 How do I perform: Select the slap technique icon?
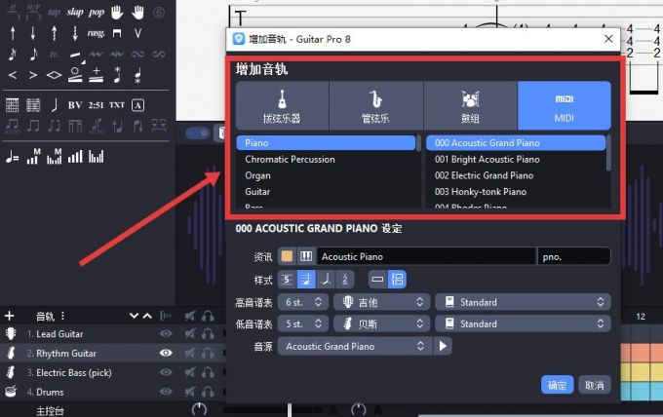[x=75, y=13]
